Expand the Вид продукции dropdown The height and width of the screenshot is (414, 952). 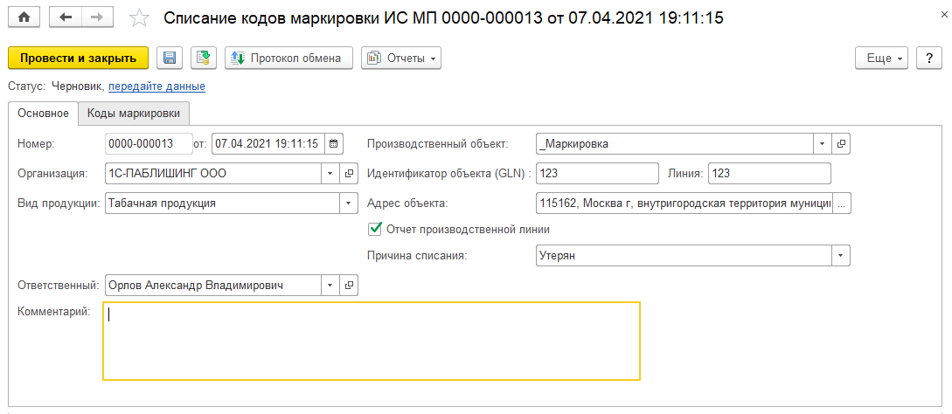(x=349, y=203)
